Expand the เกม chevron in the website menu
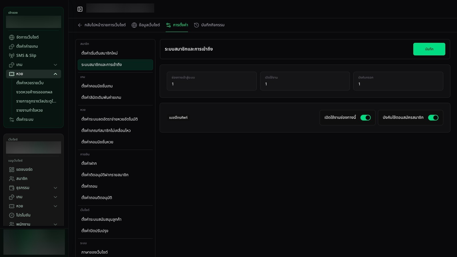457x257 pixels. tap(55, 197)
